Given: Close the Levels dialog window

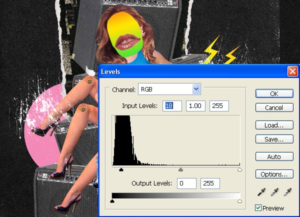Looking at the screenshot, I should click(x=292, y=71).
